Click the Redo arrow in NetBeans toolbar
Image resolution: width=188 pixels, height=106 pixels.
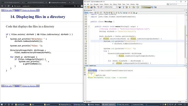tap(101, 7)
